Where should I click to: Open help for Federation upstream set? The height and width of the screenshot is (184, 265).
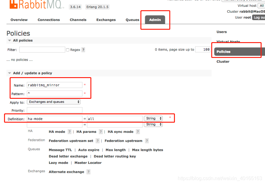click(x=98, y=140)
